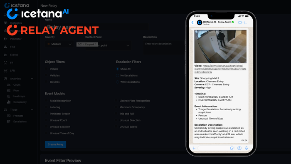Tap the sticker icon in chat input
291x164 pixels.
pyautogui.click(x=232, y=148)
